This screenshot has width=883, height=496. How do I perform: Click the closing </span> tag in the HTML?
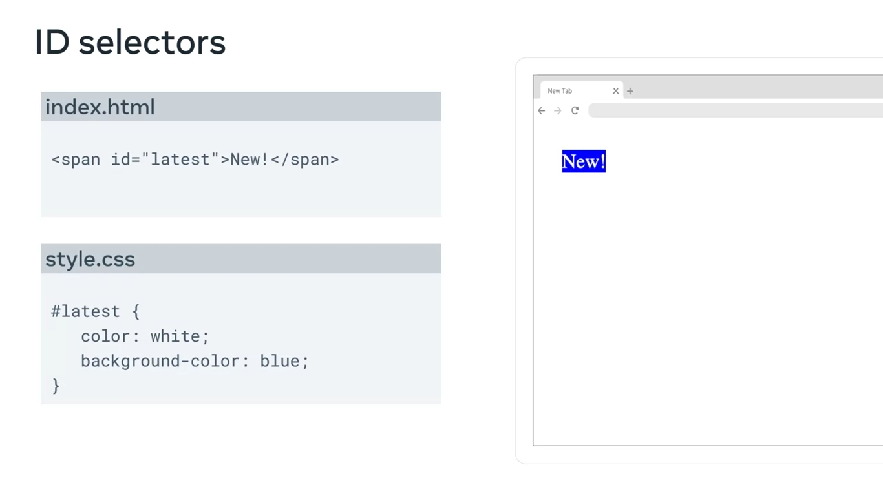coord(304,160)
